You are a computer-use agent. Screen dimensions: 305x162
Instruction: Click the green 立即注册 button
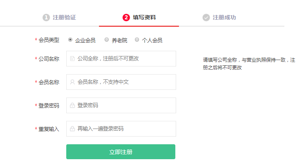121,152
